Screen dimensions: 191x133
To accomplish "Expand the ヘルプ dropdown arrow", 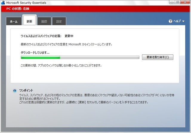I will (x=183, y=21).
